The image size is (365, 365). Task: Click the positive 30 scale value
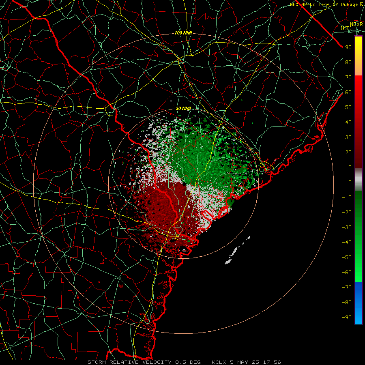click(348, 137)
